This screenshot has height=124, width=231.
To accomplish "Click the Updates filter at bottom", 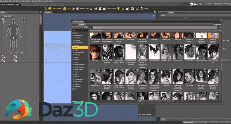I will [162, 101].
